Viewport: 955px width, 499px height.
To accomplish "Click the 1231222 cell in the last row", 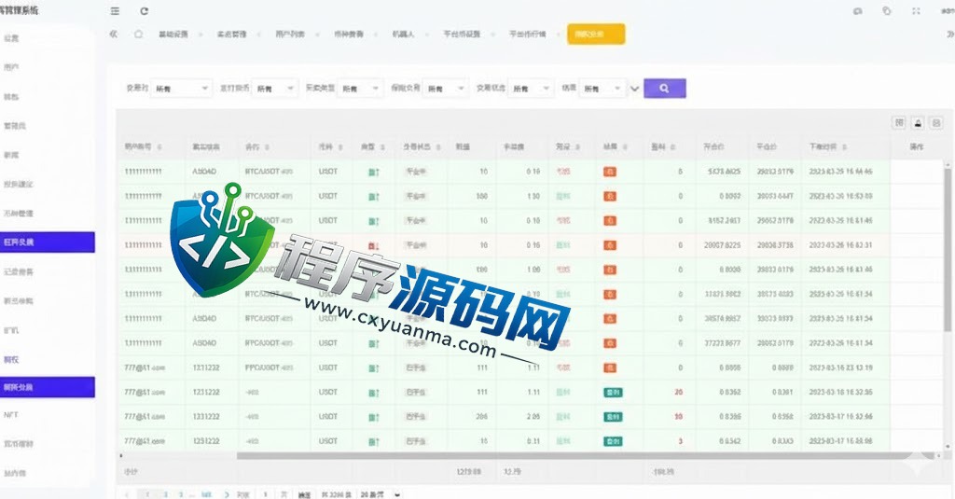I will click(206, 441).
